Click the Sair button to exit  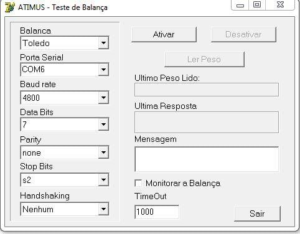tap(257, 213)
